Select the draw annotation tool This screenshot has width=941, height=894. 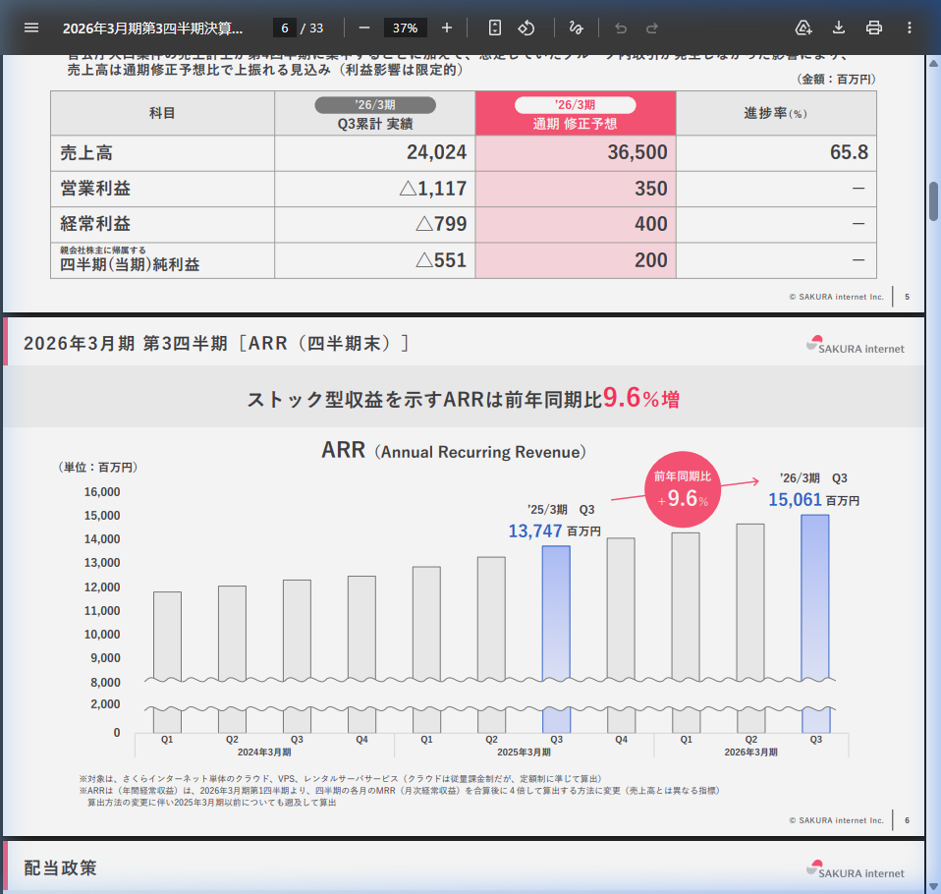(x=577, y=28)
